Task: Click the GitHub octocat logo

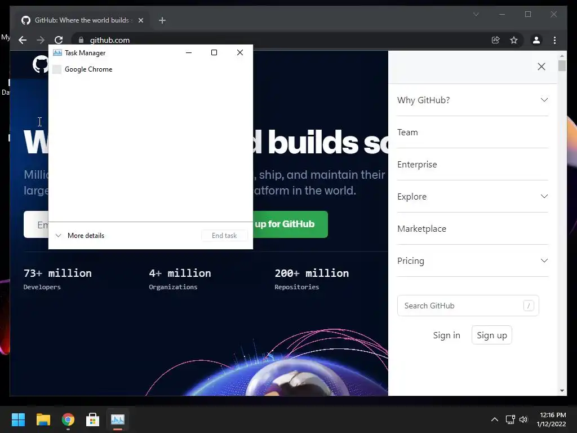Action: 41,64
